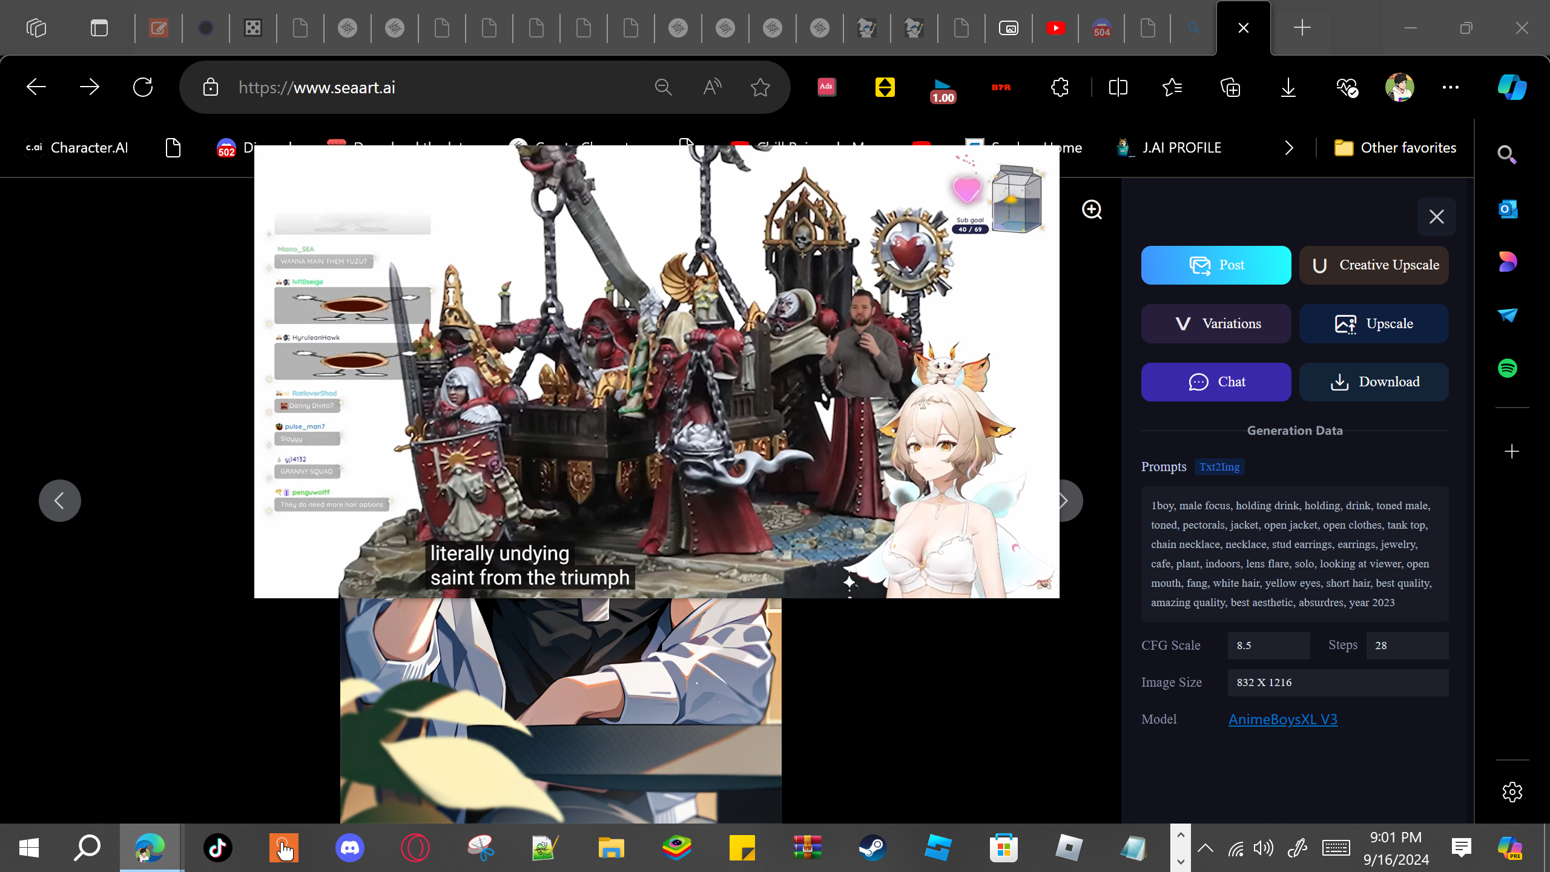Screen dimensions: 1550x872
Task: Add this page to favorites
Action: [x=760, y=87]
